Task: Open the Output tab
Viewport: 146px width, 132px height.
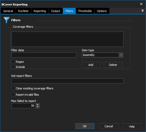Action: coord(56,11)
